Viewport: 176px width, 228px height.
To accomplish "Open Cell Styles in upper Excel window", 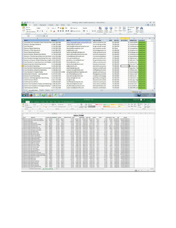I will [111, 30].
